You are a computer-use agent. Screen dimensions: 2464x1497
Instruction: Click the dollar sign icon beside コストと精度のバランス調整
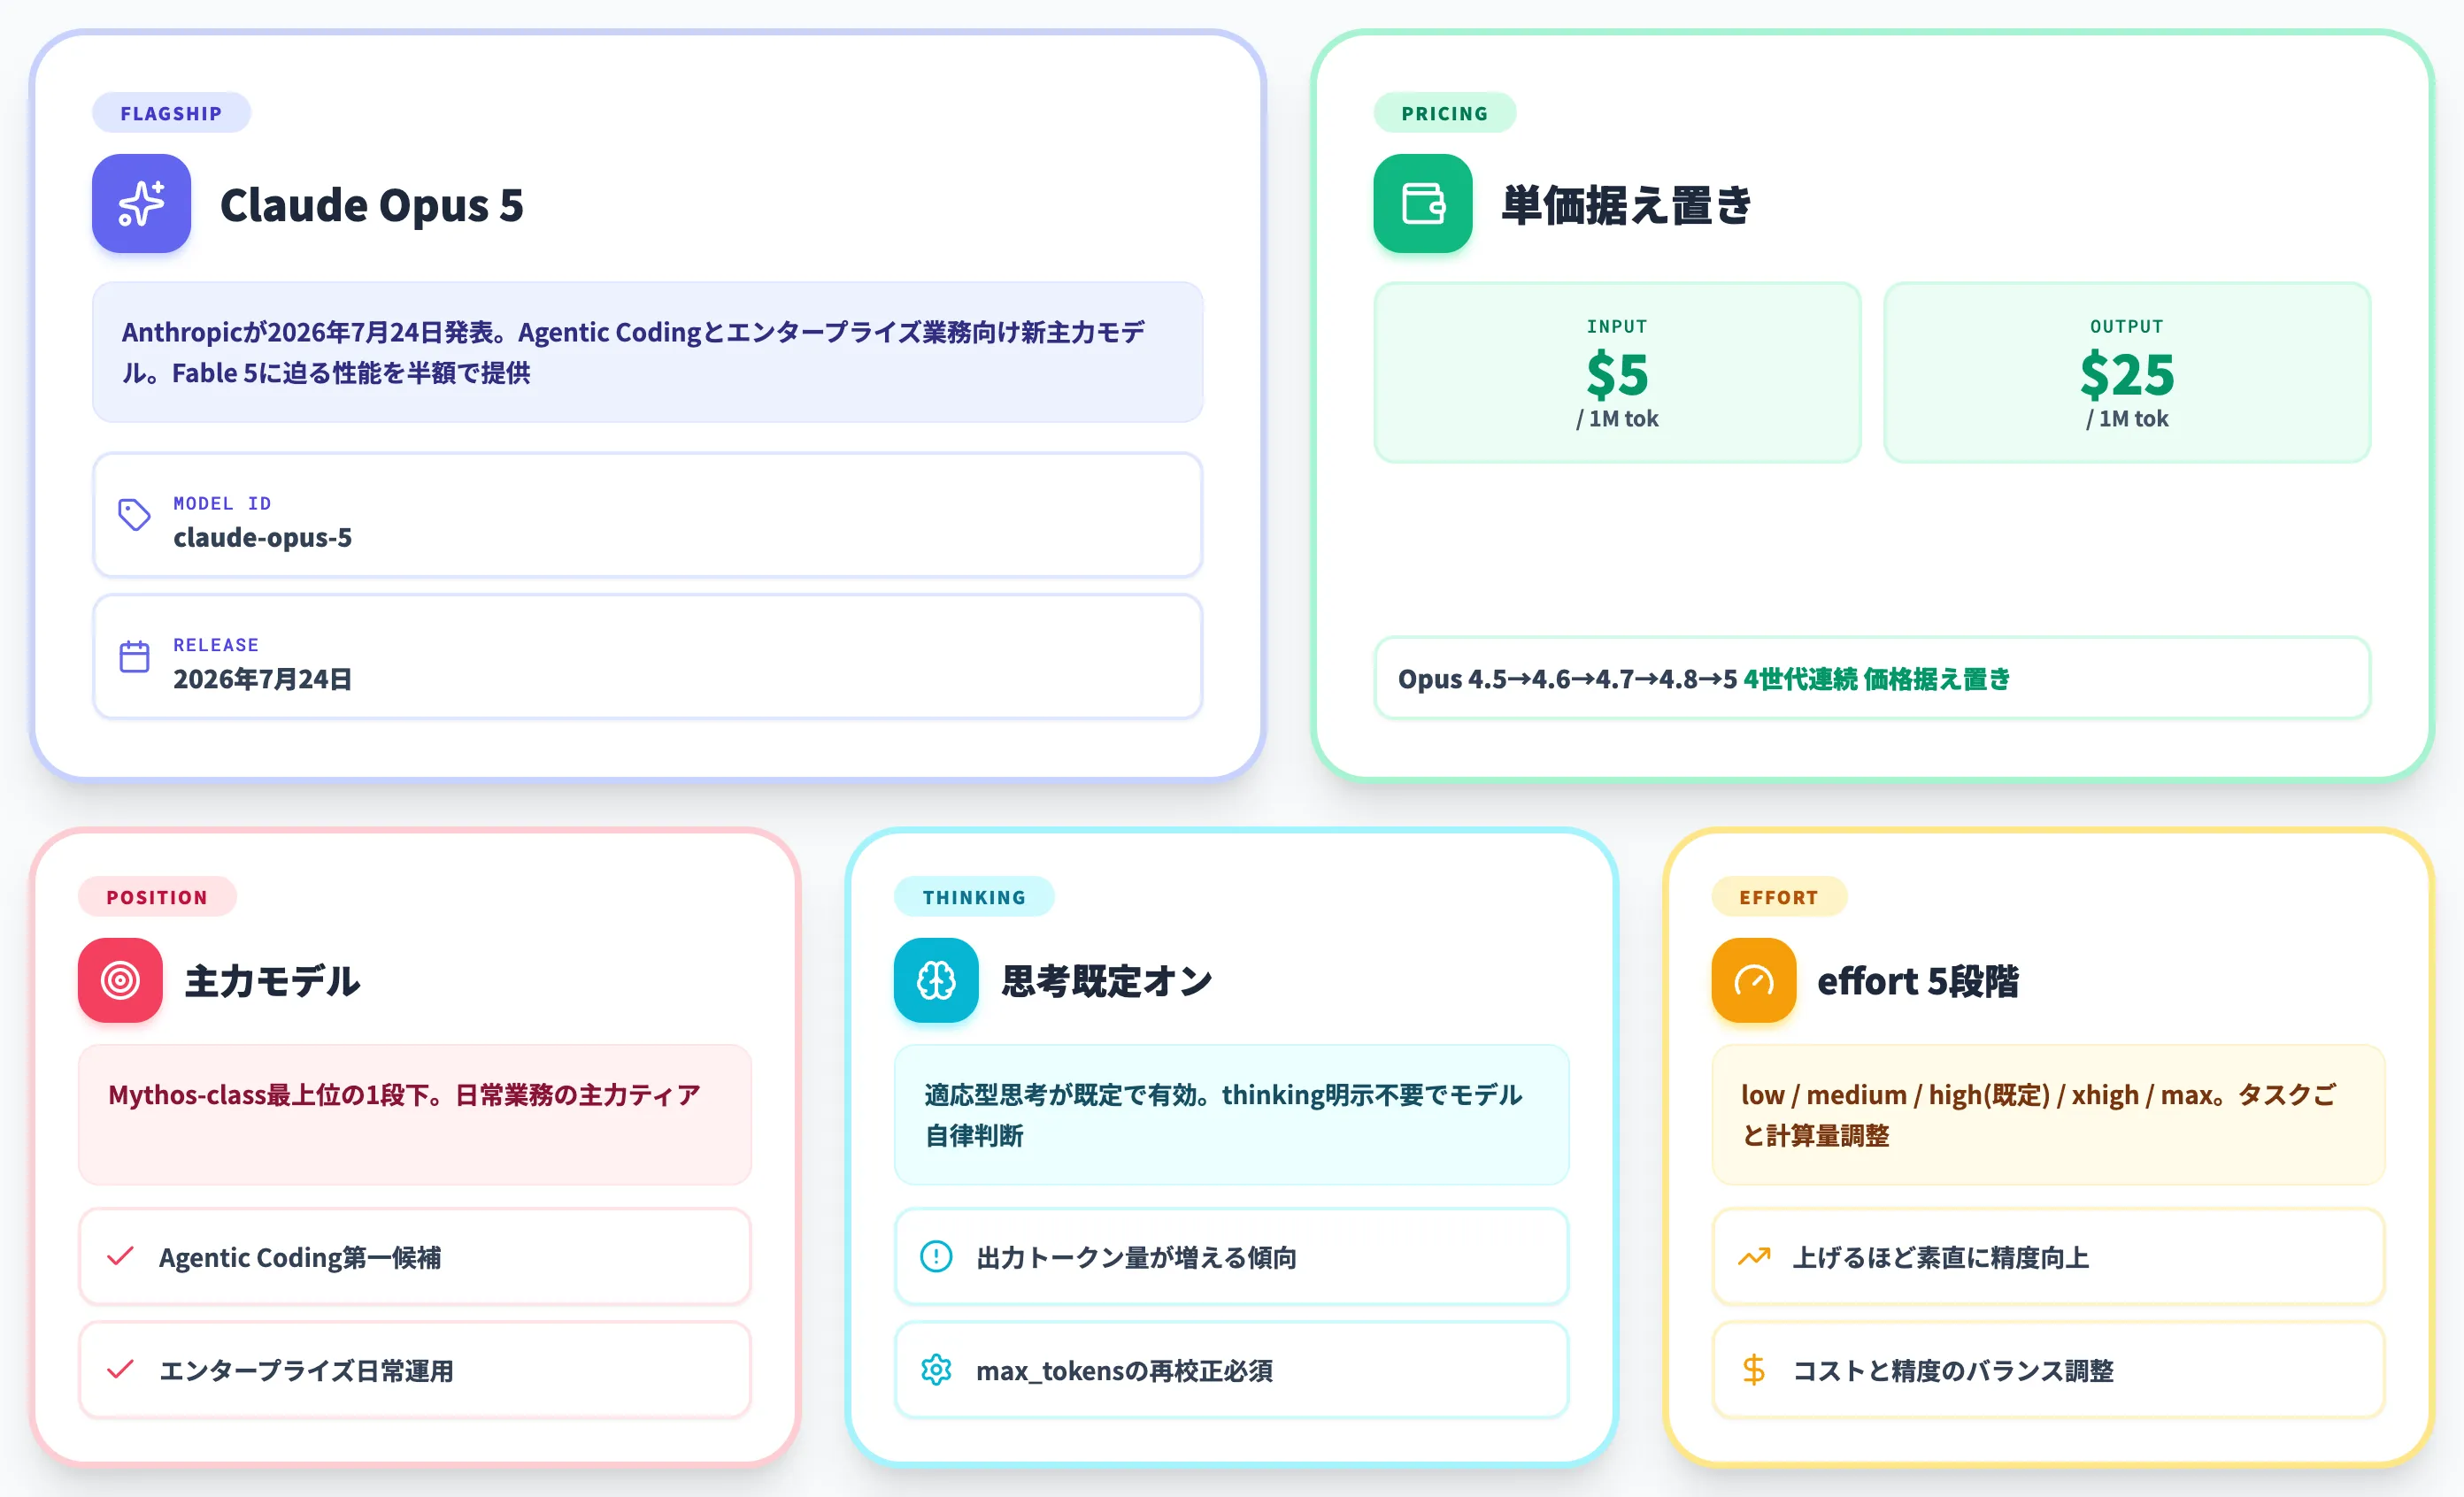(1754, 1369)
